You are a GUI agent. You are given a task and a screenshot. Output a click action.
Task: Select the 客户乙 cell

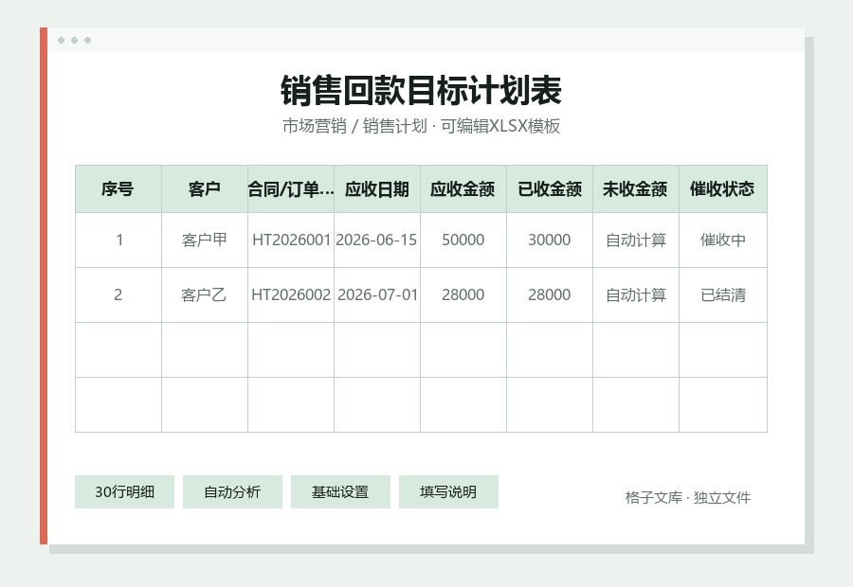pos(205,294)
